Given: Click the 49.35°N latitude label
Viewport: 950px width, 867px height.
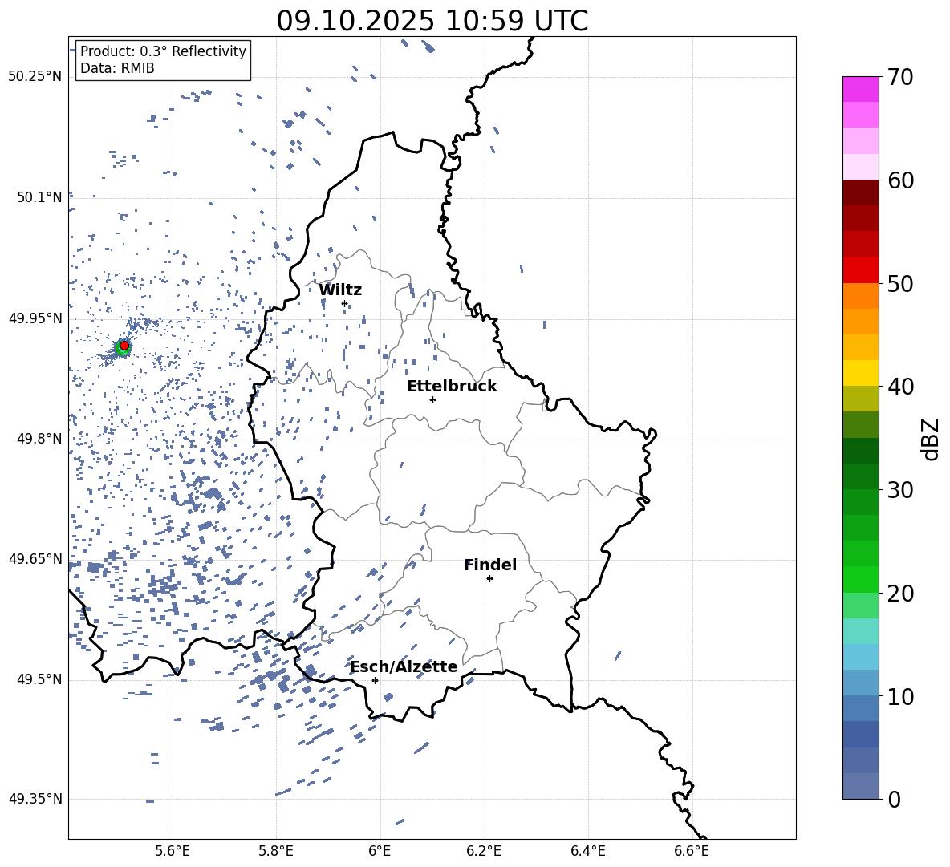Looking at the screenshot, I should (x=35, y=799).
